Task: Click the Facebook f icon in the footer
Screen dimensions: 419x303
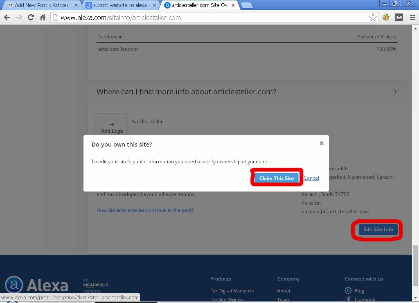Action: pos(349,299)
